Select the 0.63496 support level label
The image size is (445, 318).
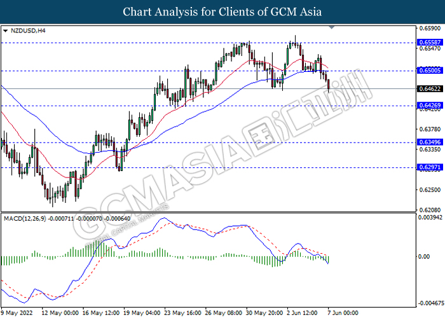pyautogui.click(x=430, y=142)
